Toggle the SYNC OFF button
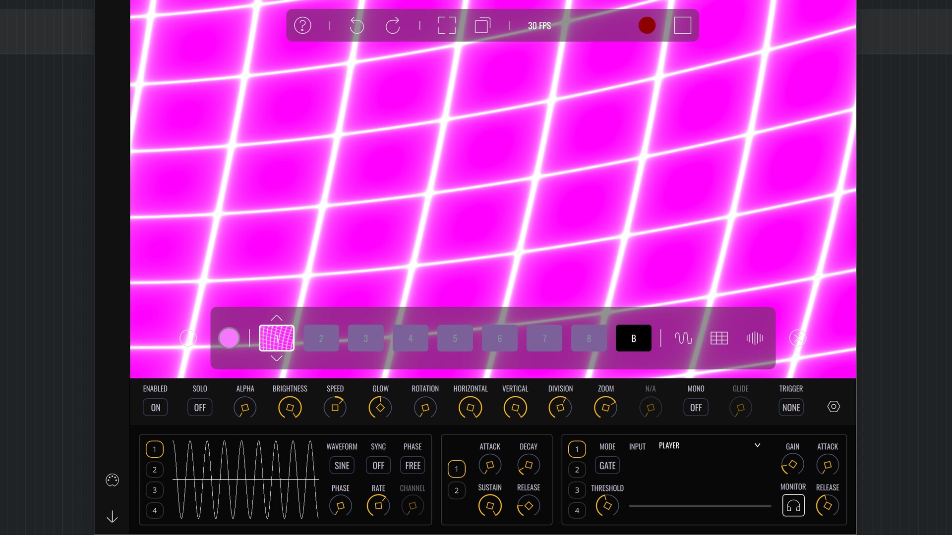 pos(378,465)
